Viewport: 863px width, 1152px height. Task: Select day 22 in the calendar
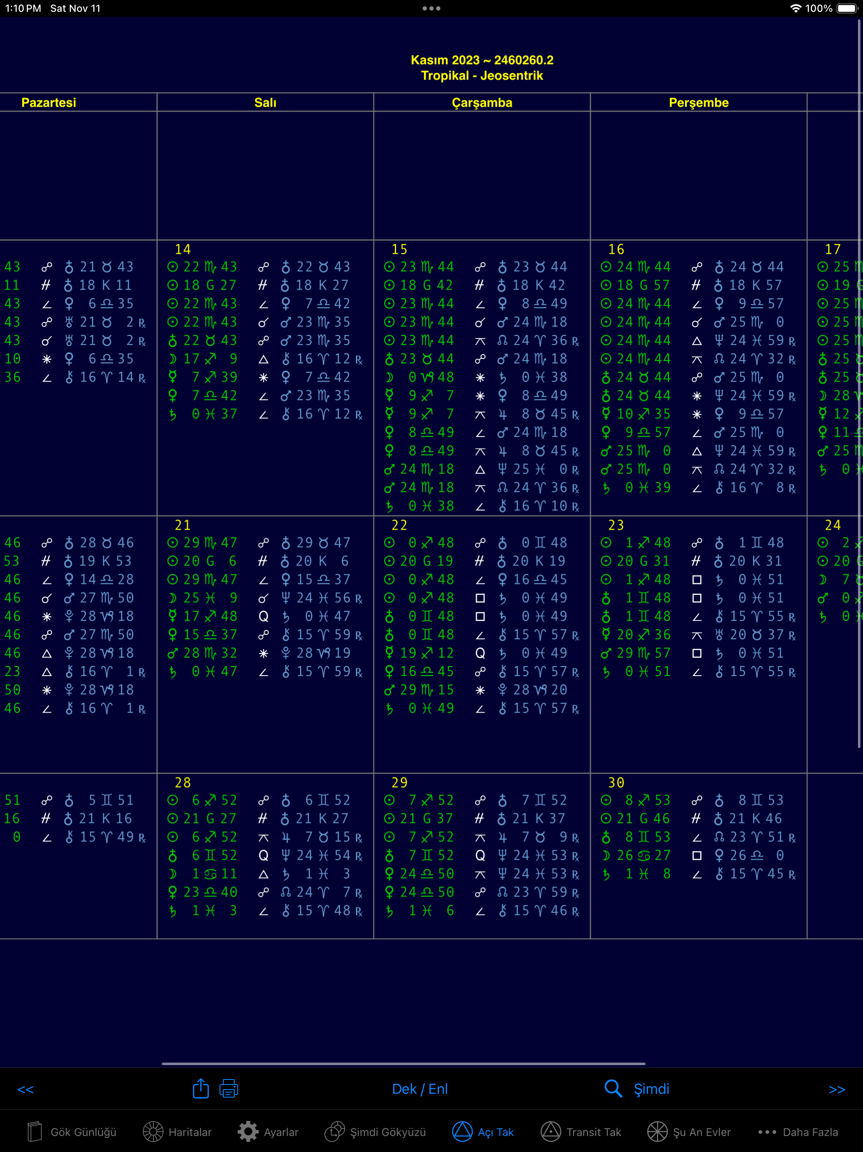click(399, 525)
